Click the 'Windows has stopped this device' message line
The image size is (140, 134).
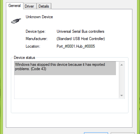tap(60, 65)
